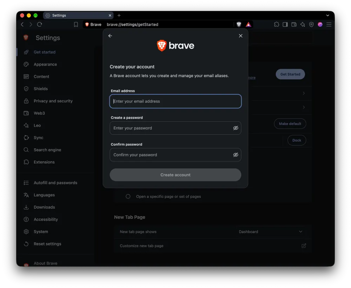Viewport: 351px width, 288px height.
Task: Click the System gear icon in sidebar
Action: click(26, 232)
